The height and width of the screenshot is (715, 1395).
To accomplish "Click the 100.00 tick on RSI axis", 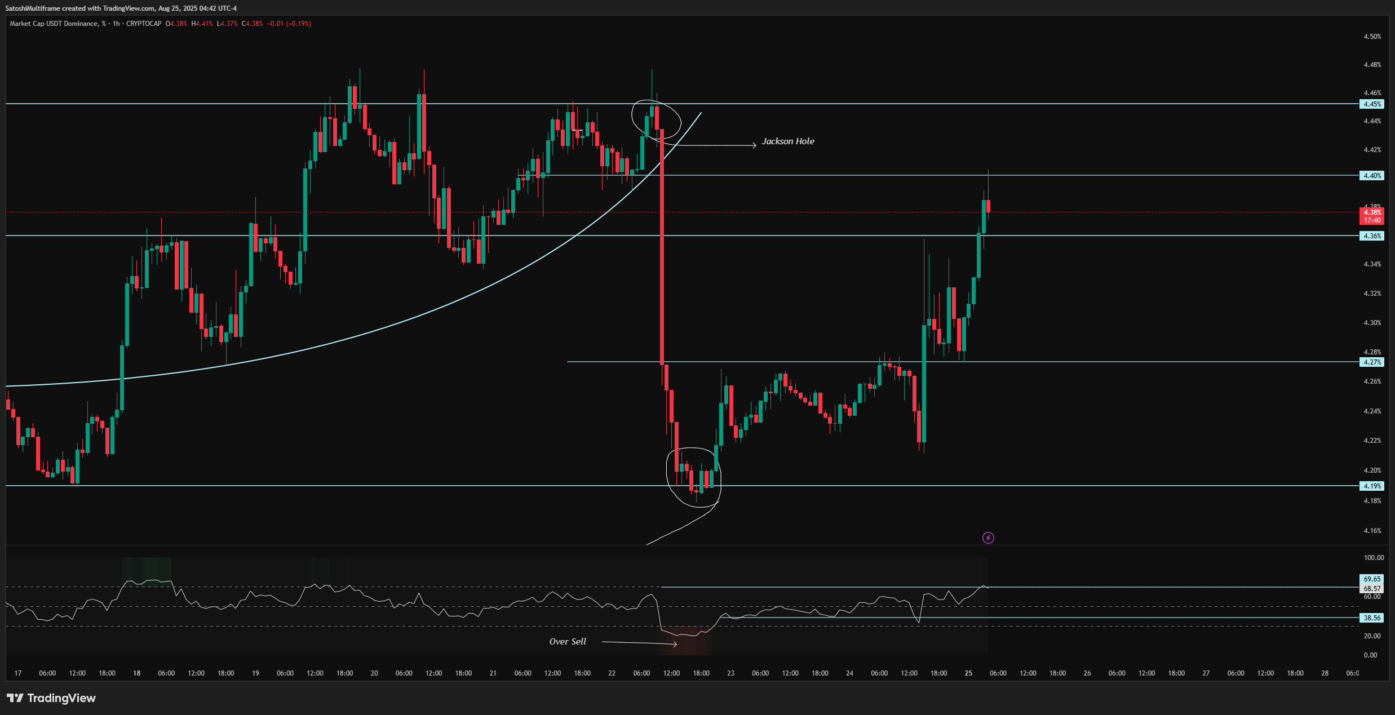I will point(1374,558).
